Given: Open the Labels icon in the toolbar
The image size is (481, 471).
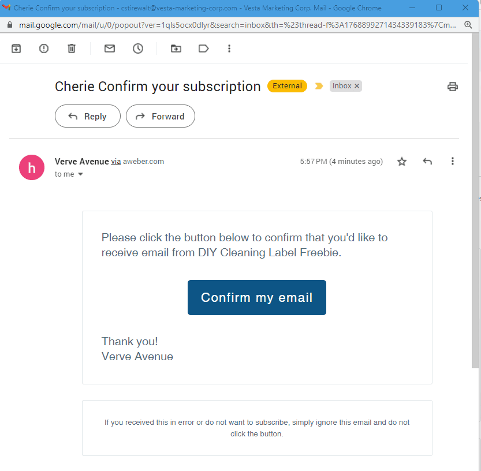Looking at the screenshot, I should [x=203, y=48].
